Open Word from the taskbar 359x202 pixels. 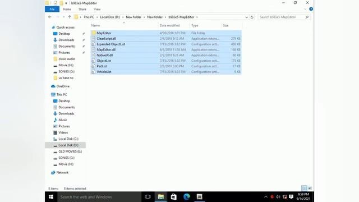(200, 197)
